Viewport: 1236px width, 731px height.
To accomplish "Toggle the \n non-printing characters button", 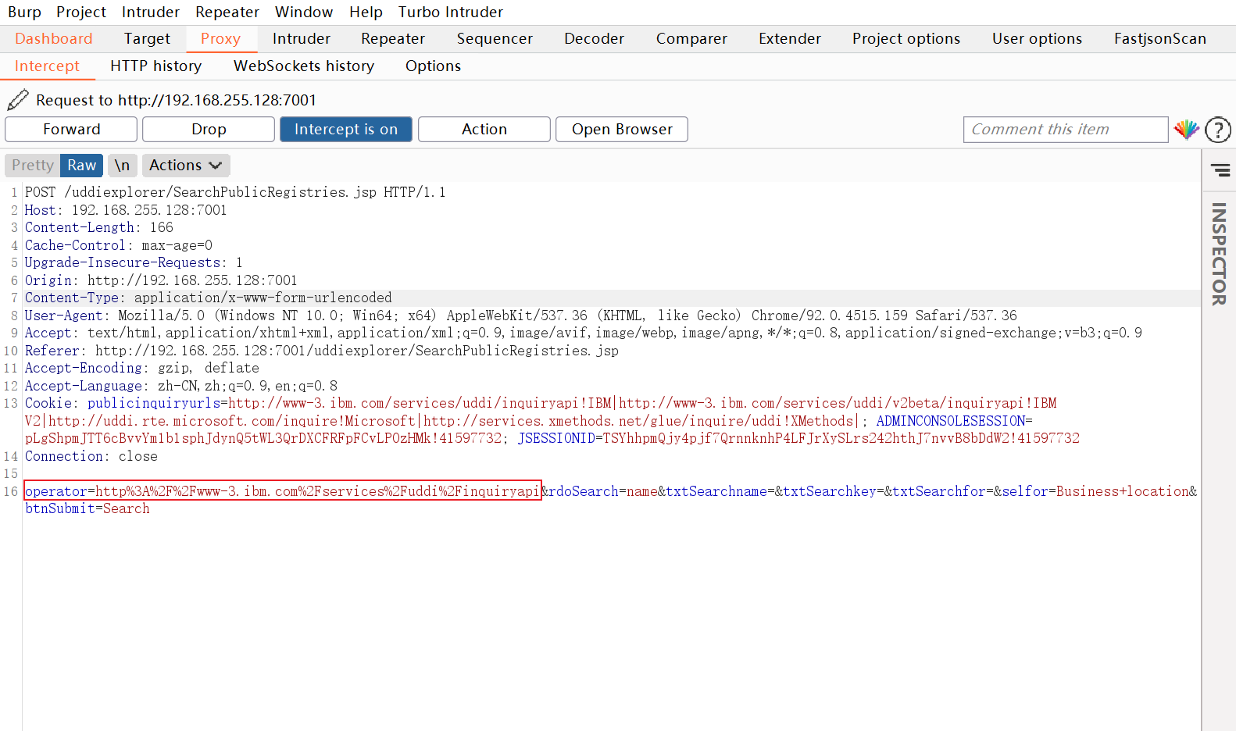I will point(122,166).
